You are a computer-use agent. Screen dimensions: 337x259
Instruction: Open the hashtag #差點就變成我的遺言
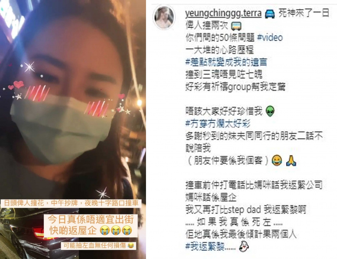(x=226, y=62)
